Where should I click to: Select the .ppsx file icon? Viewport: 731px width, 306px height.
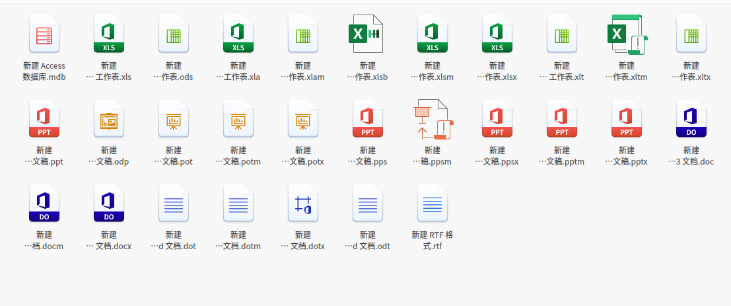[497, 118]
